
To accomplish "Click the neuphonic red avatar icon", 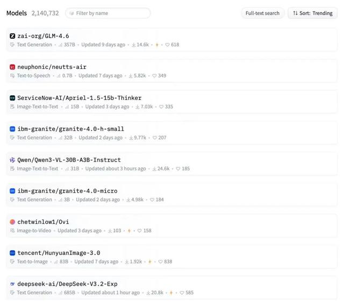I will pyautogui.click(x=12, y=67).
